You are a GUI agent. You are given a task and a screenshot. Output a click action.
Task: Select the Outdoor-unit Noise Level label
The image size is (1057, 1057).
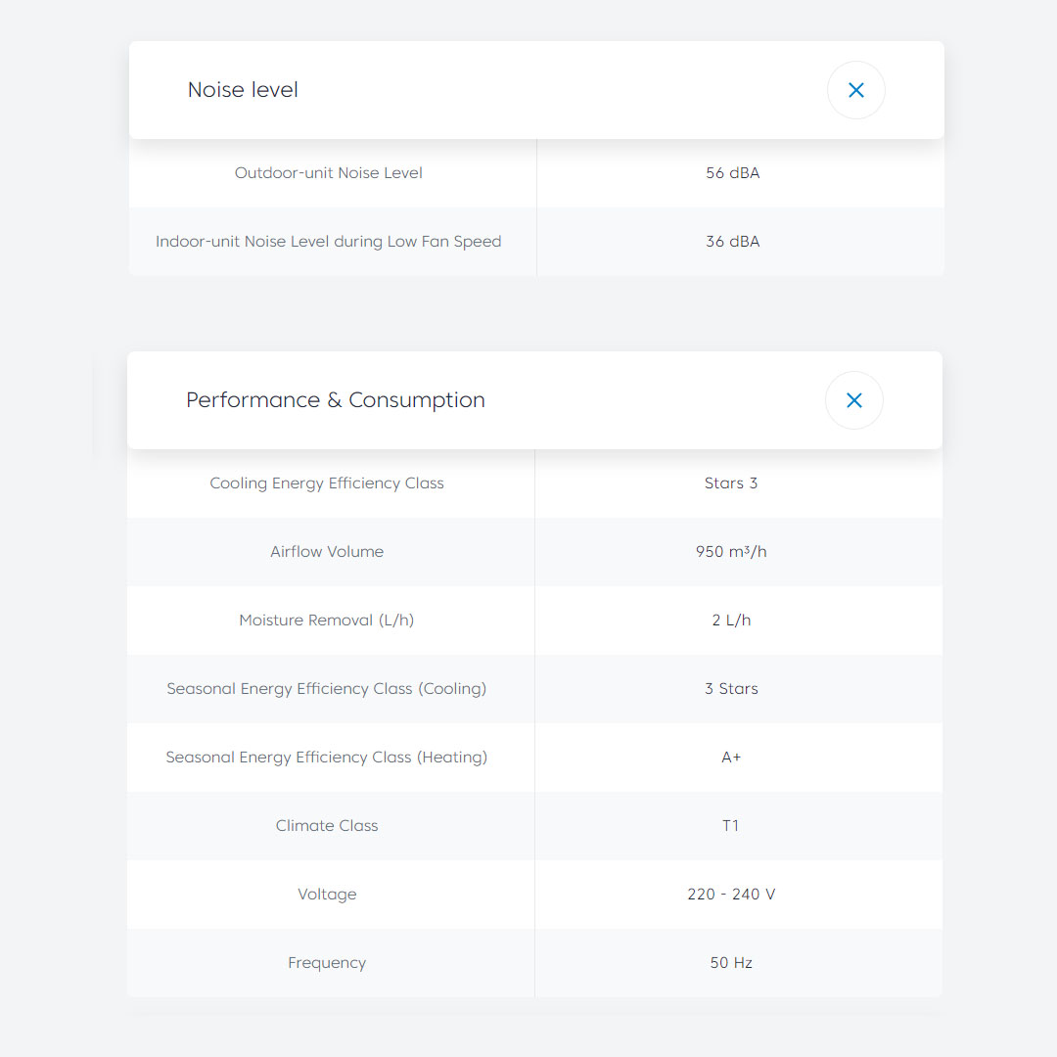coord(329,173)
